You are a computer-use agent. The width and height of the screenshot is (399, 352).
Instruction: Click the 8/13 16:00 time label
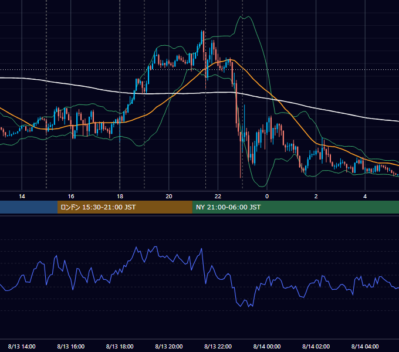[x=71, y=346]
